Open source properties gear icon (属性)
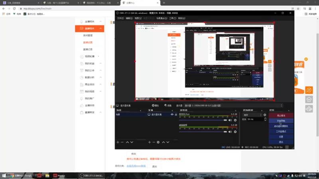Image resolution: width=319 pixels, height=179 pixels. point(155,105)
